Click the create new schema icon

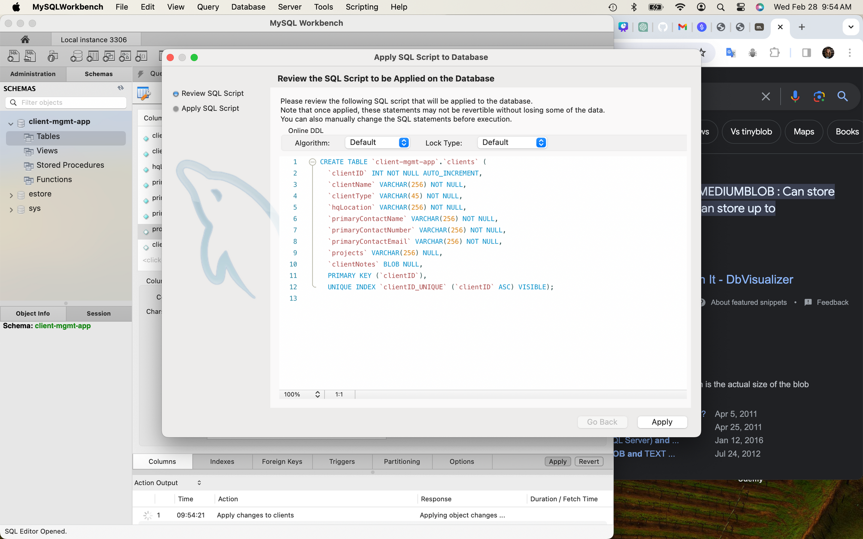(76, 56)
